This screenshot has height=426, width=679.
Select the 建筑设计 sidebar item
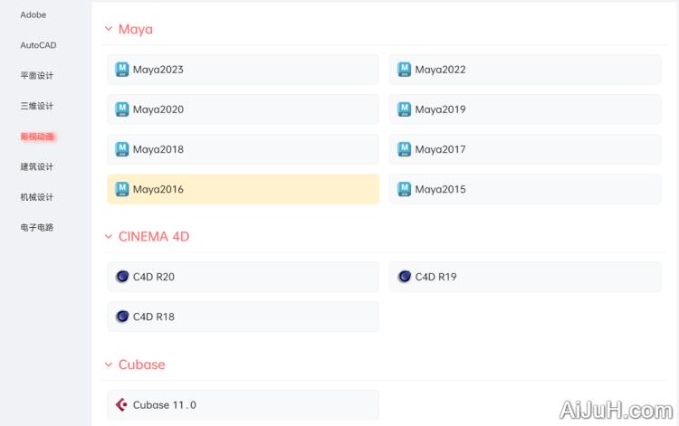click(x=37, y=166)
